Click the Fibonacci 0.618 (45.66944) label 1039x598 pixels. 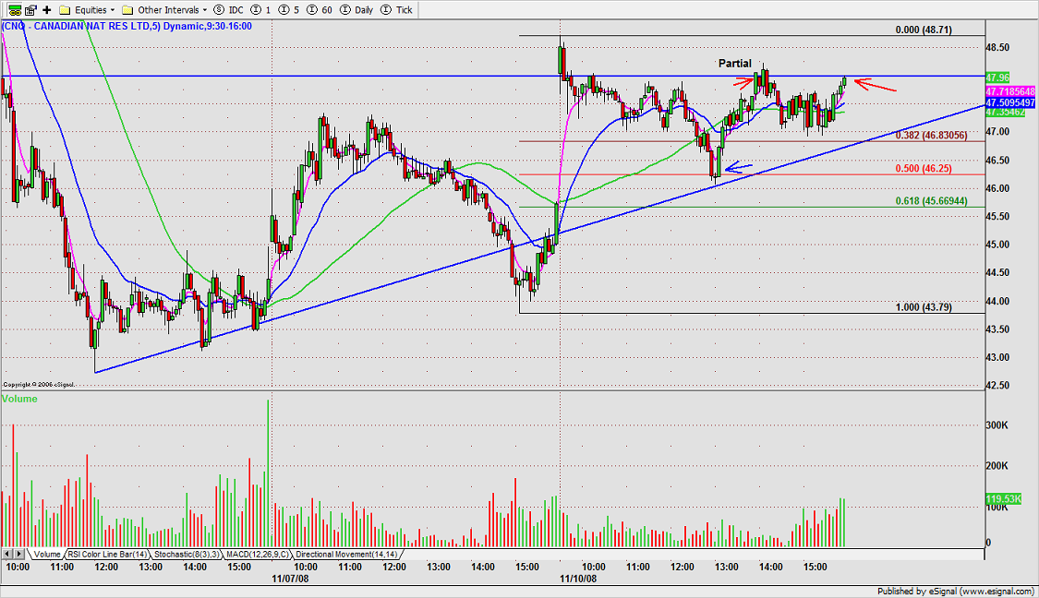pos(931,200)
